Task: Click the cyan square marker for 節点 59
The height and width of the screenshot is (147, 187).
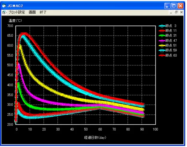Action: 162,50
